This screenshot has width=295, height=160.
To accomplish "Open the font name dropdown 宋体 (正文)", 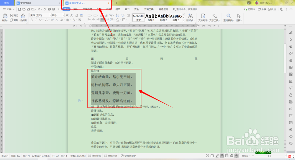I will (x=50, y=15).
